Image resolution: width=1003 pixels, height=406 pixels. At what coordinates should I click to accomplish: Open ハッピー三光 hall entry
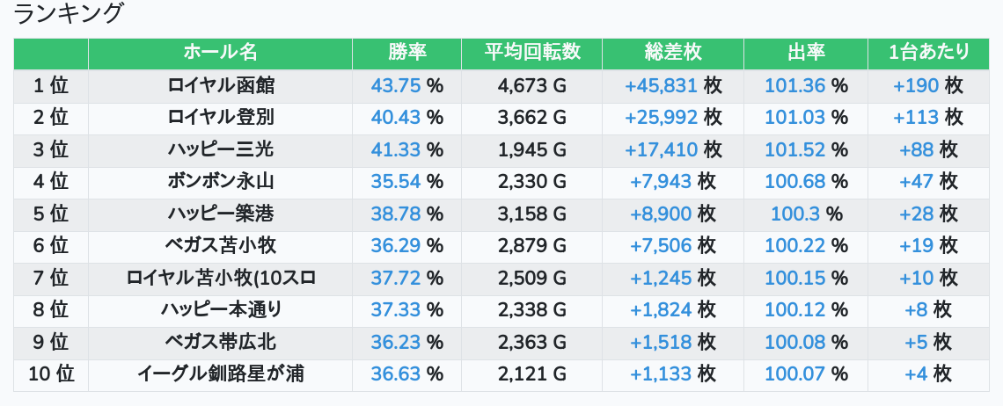click(x=220, y=149)
